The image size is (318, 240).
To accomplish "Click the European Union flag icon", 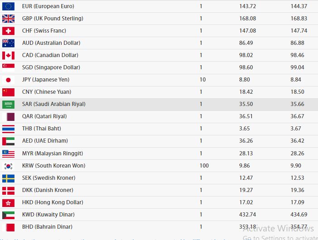I will tap(8, 6).
